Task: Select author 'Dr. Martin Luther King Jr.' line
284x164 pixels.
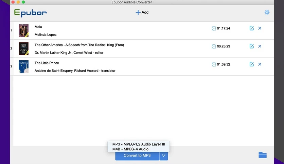Action: pos(69,53)
